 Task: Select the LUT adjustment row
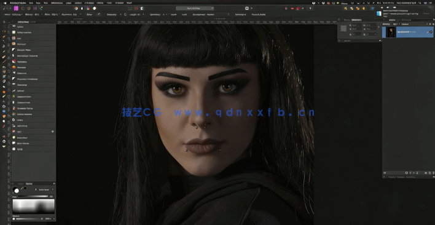(x=33, y=132)
